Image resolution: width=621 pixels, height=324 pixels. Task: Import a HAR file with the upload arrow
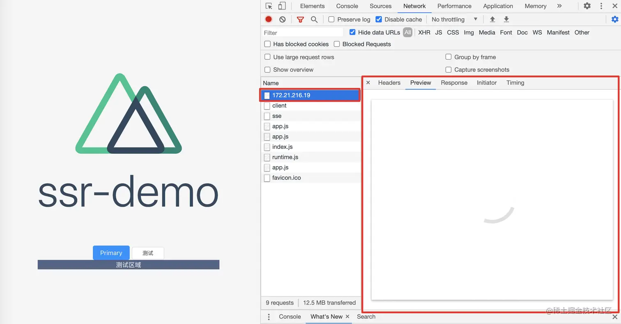[492, 19]
